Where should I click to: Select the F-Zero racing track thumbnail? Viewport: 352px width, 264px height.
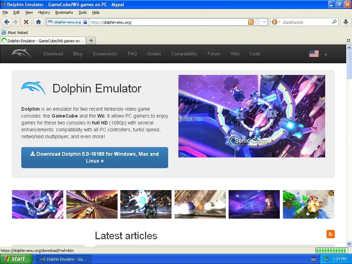(x=92, y=204)
